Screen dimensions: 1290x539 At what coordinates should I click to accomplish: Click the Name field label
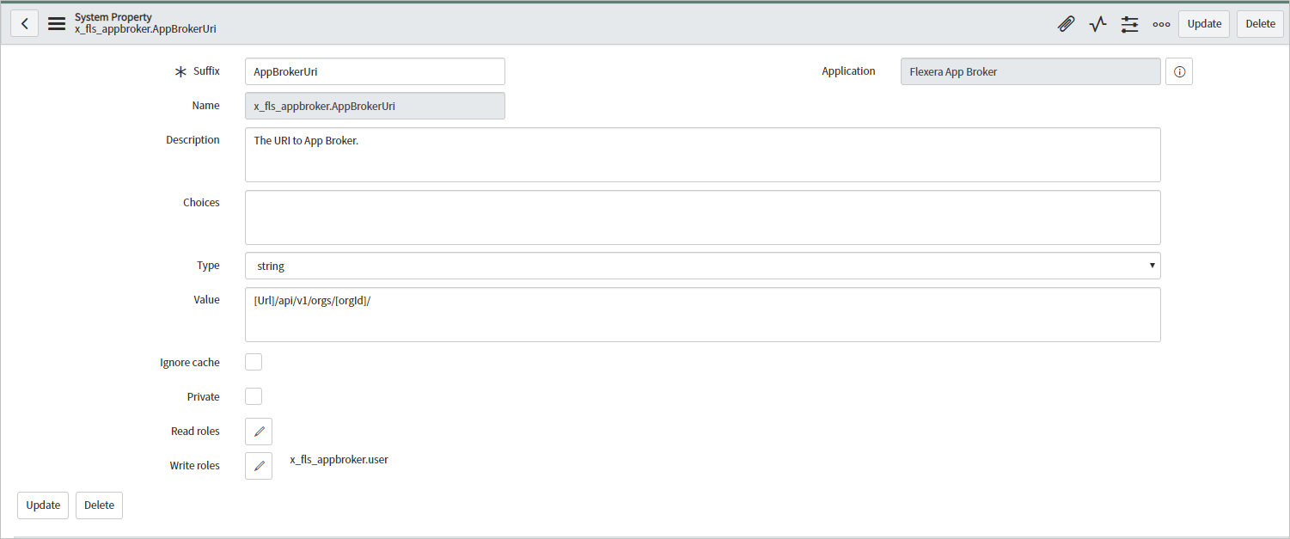pos(205,106)
